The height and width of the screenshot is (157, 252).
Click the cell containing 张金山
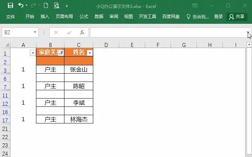(78, 69)
